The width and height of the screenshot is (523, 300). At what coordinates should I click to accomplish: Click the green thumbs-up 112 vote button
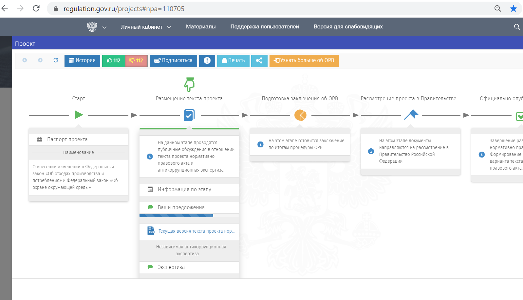click(113, 61)
